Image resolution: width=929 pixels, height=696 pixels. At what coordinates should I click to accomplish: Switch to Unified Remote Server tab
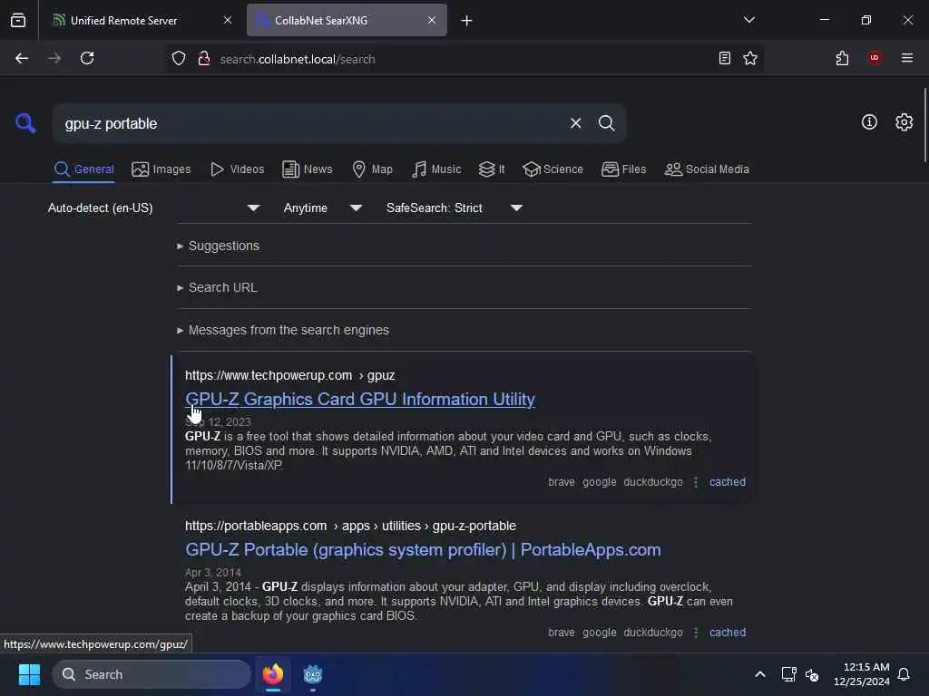(142, 20)
